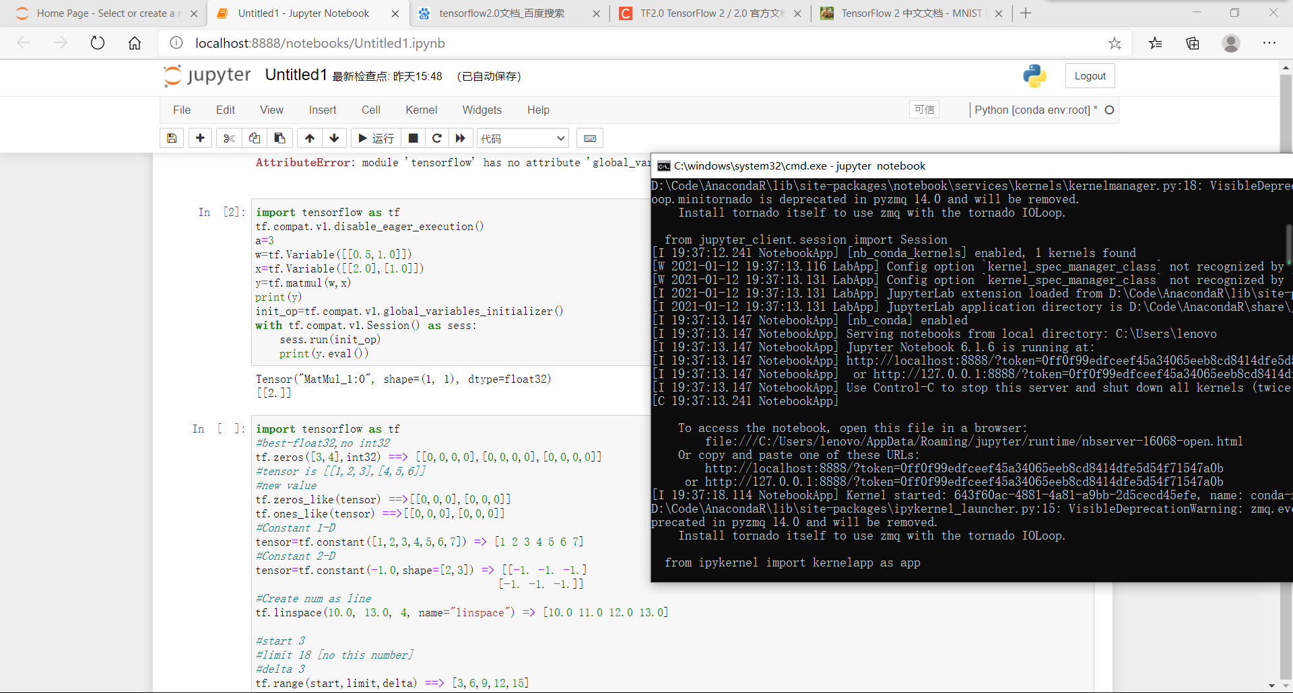Open the favorites list icon

1156,43
